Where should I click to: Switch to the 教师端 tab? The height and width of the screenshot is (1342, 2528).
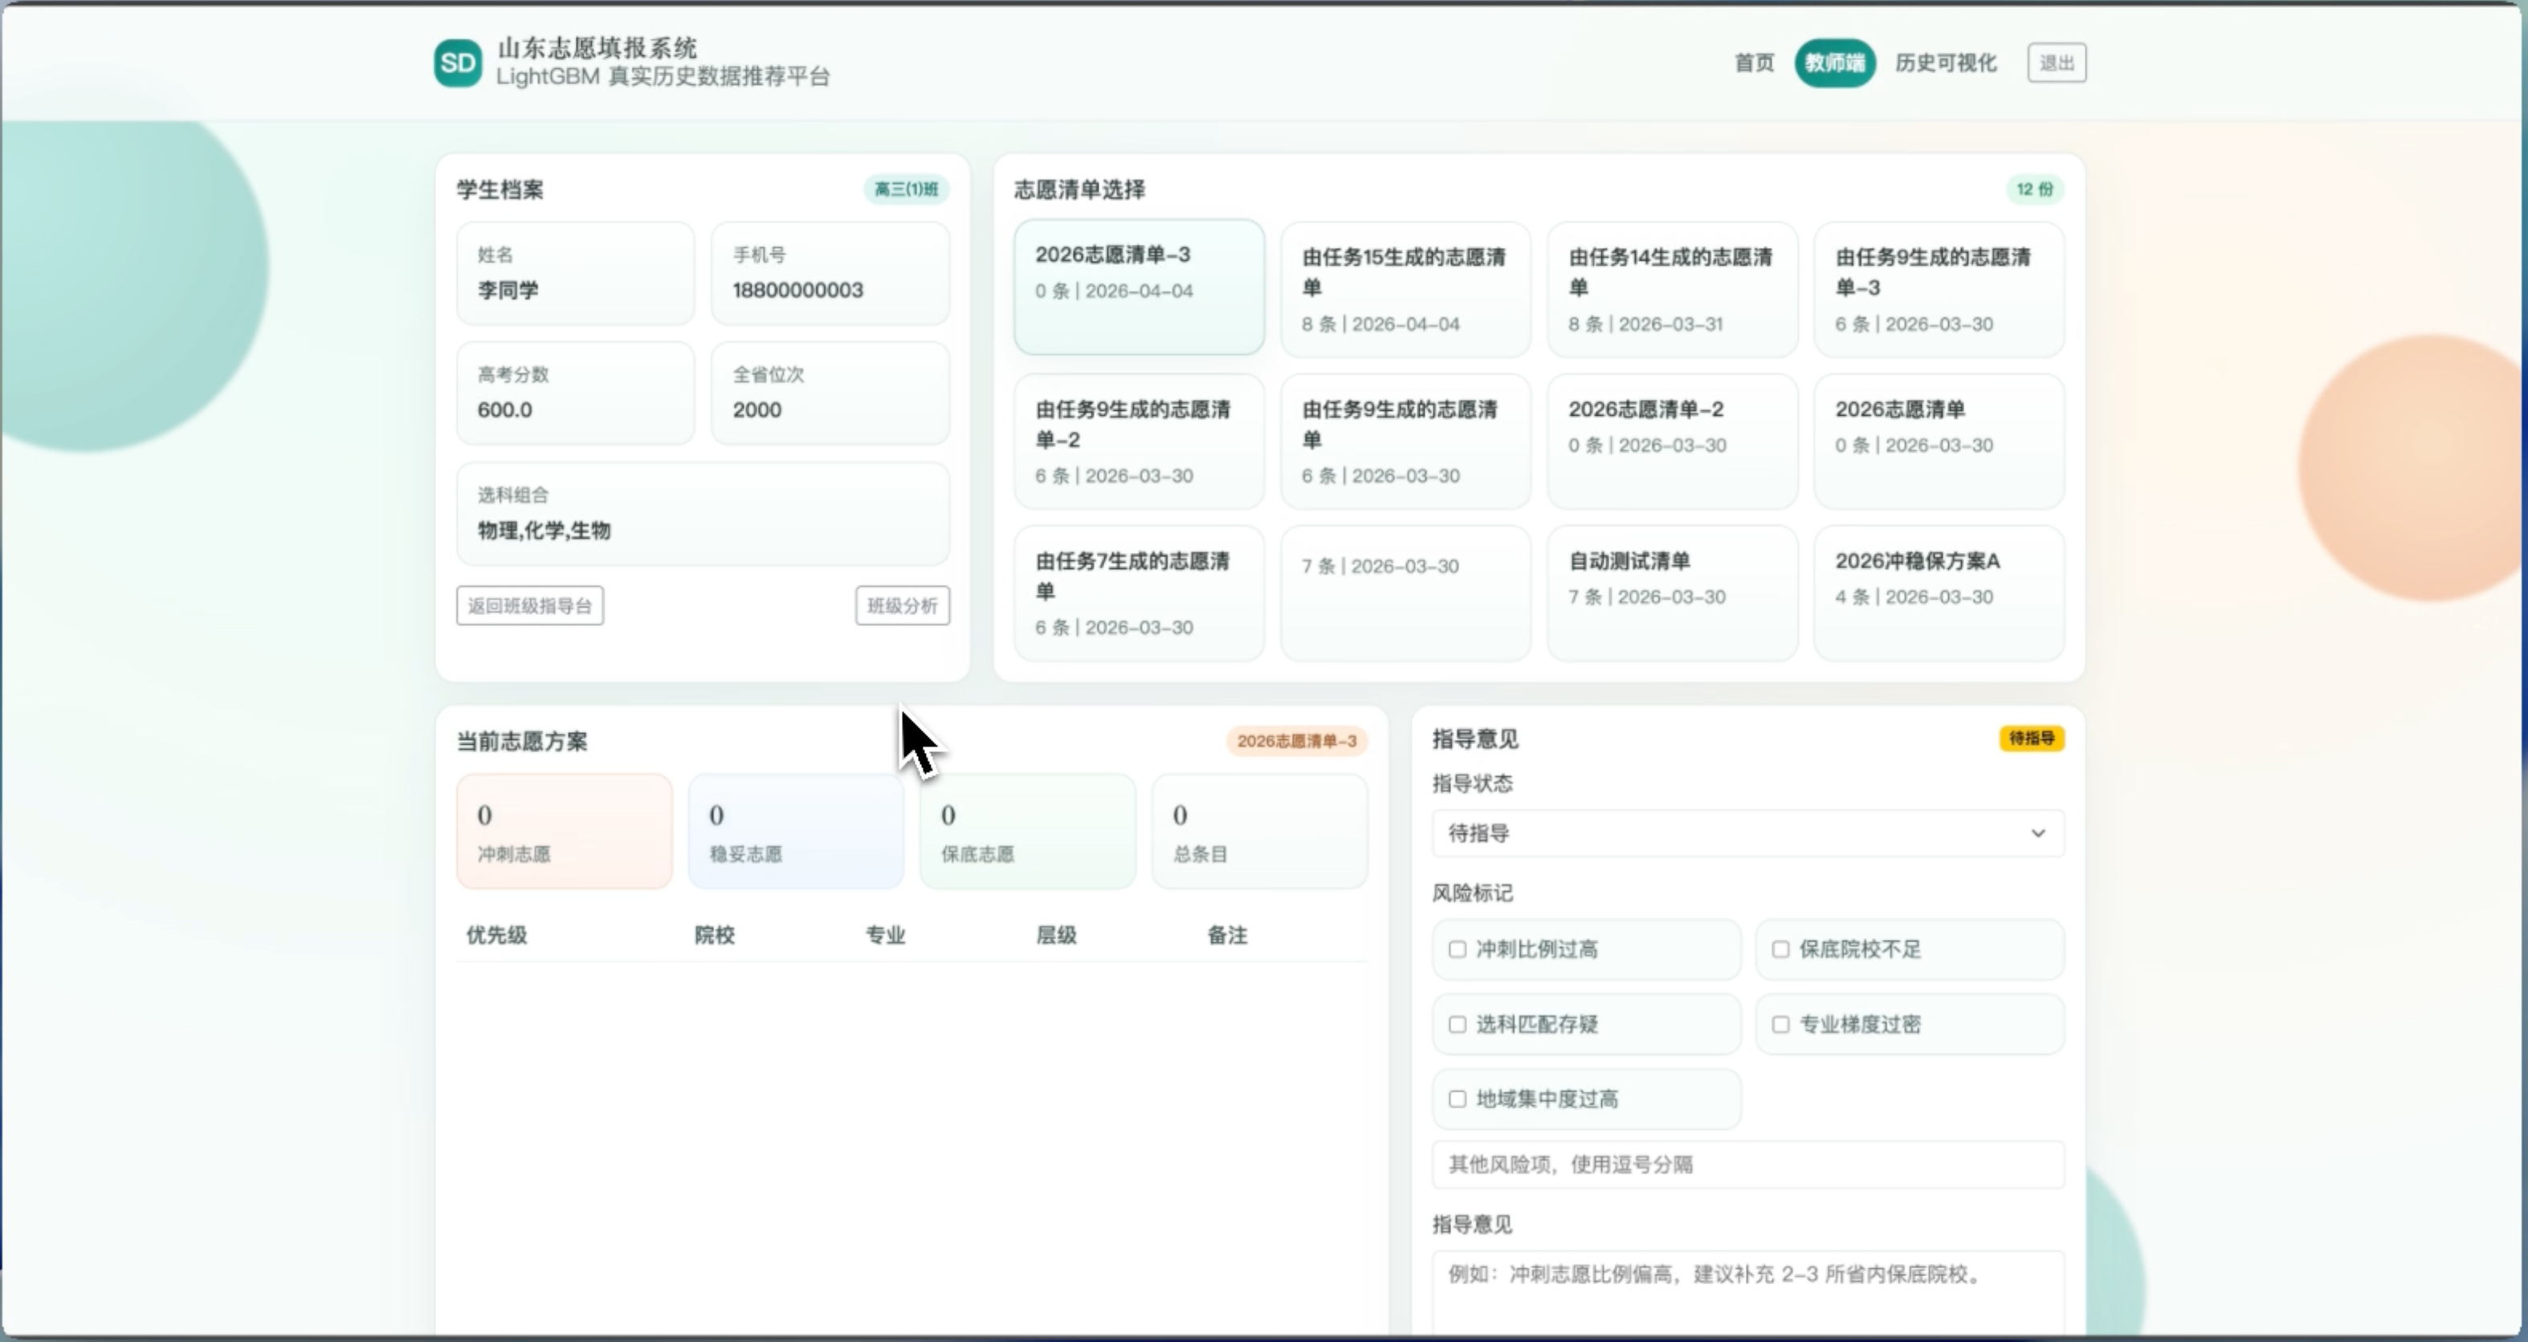pyautogui.click(x=1834, y=63)
